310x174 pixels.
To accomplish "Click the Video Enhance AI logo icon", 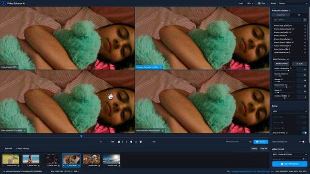I will tap(3, 3).
